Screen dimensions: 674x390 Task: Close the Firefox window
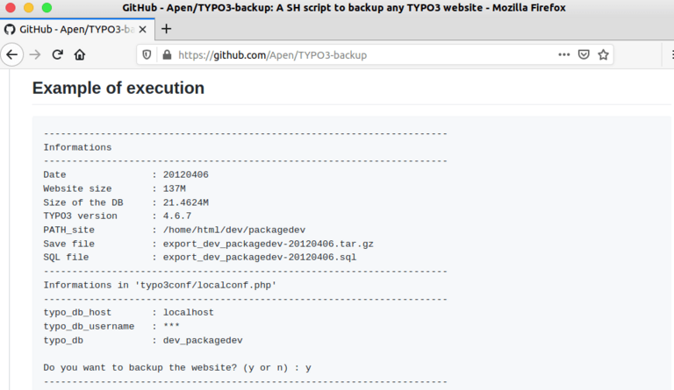point(11,8)
